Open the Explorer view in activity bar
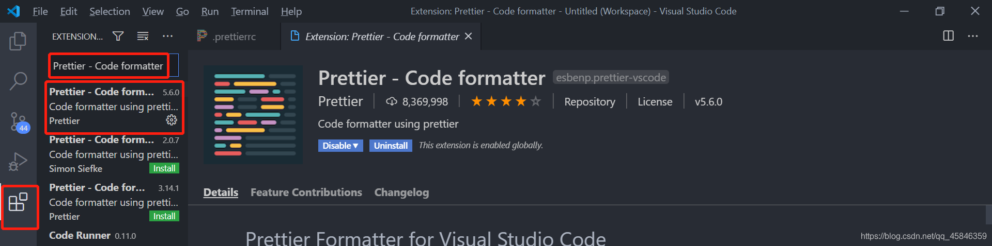Image resolution: width=992 pixels, height=246 pixels. (x=18, y=41)
